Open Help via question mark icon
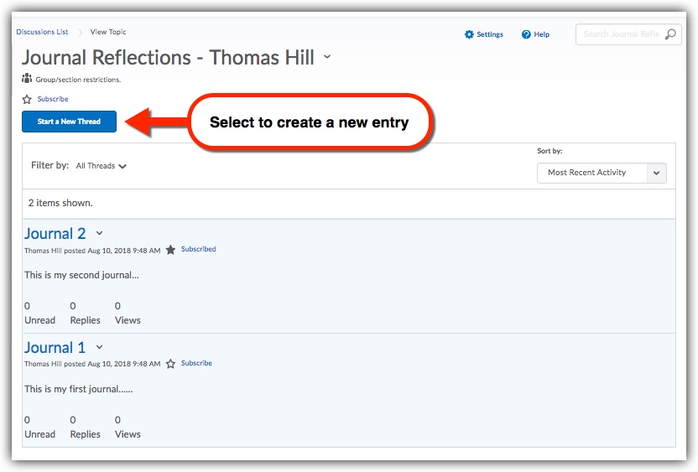This screenshot has width=698, height=472. click(526, 34)
